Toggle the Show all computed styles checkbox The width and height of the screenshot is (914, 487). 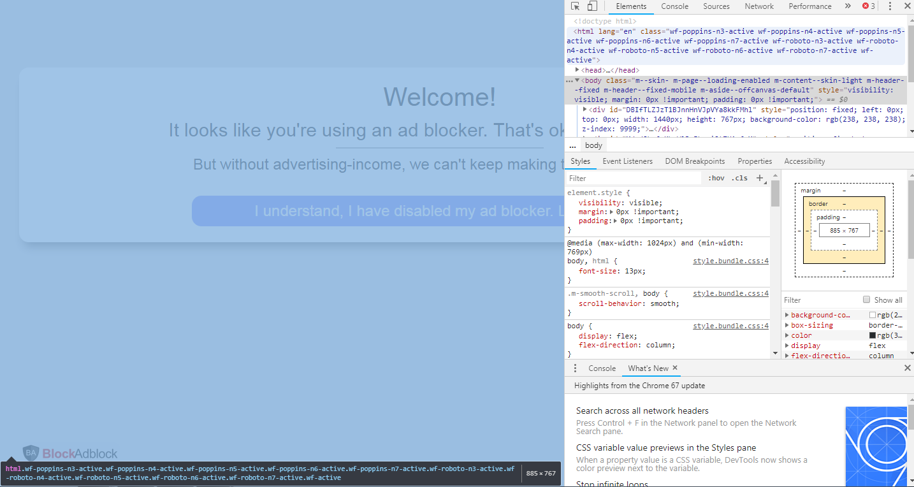coord(866,300)
